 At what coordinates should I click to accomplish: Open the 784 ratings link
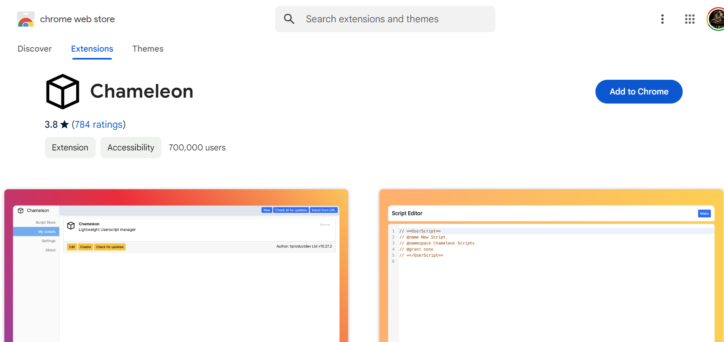pyautogui.click(x=99, y=125)
